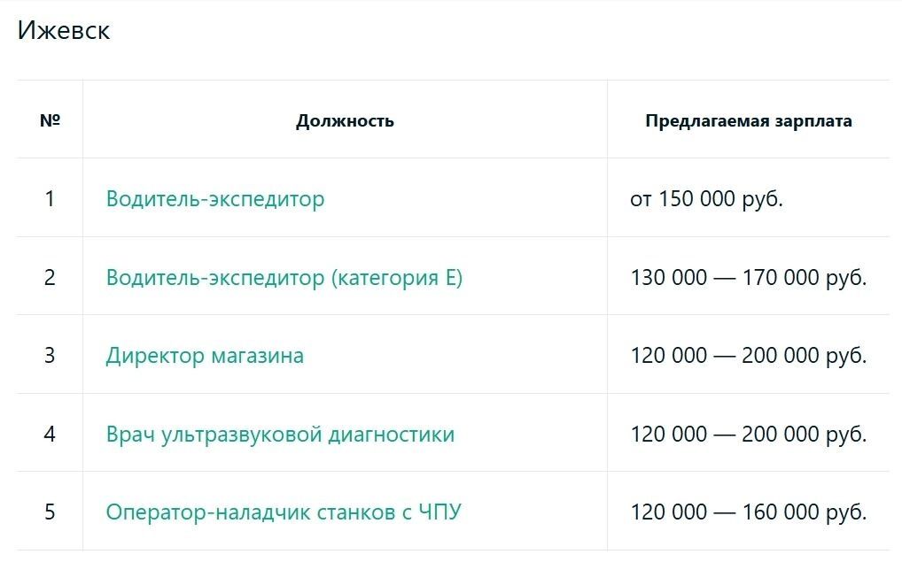Click salary 120 000 — 160 000 руб.

(749, 512)
